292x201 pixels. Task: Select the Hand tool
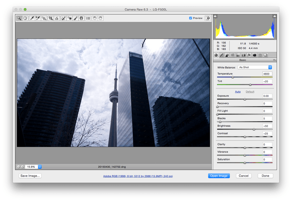coord(25,18)
